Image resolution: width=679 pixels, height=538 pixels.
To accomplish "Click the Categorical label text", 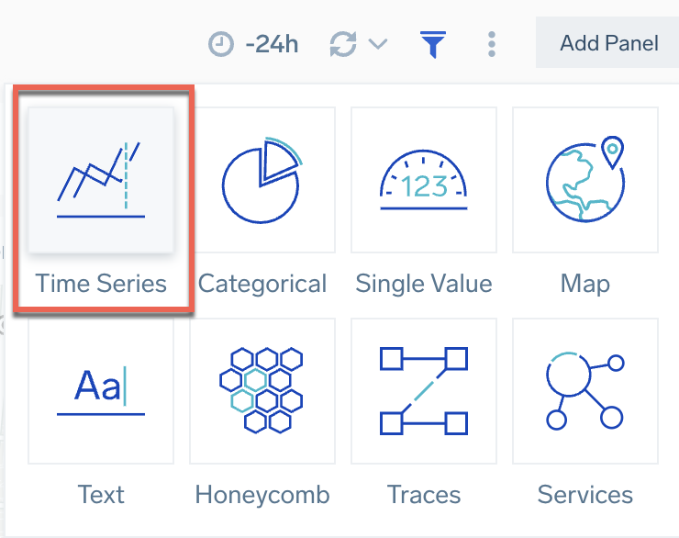I will click(262, 283).
